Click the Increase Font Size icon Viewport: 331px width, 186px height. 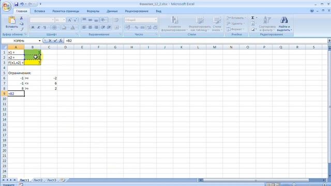[x=69, y=20]
